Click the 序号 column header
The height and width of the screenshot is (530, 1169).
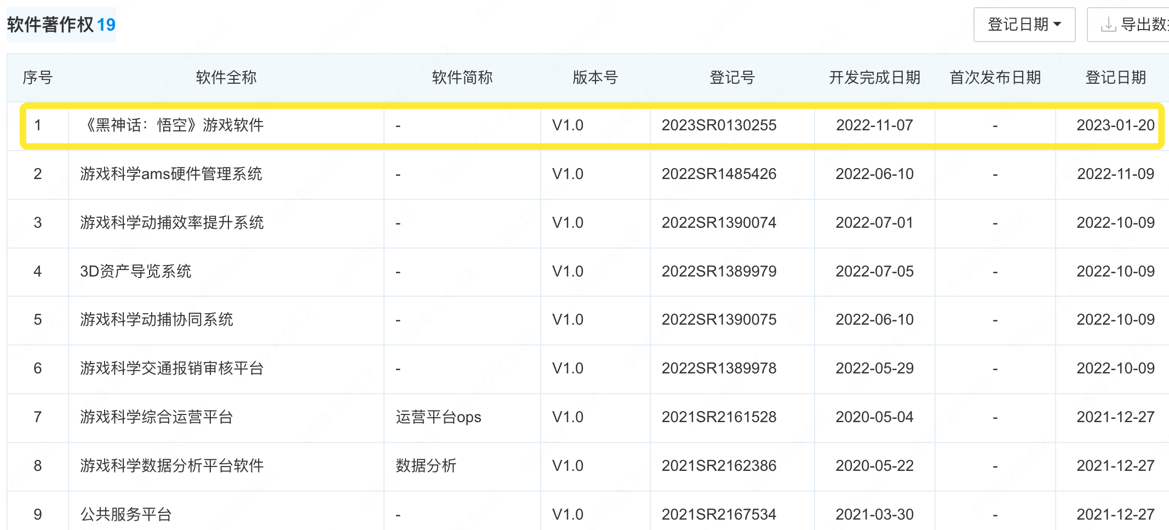click(38, 78)
